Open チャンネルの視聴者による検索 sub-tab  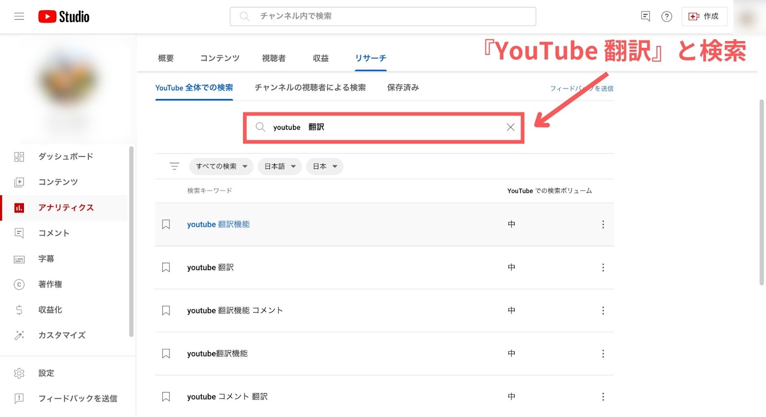(310, 88)
